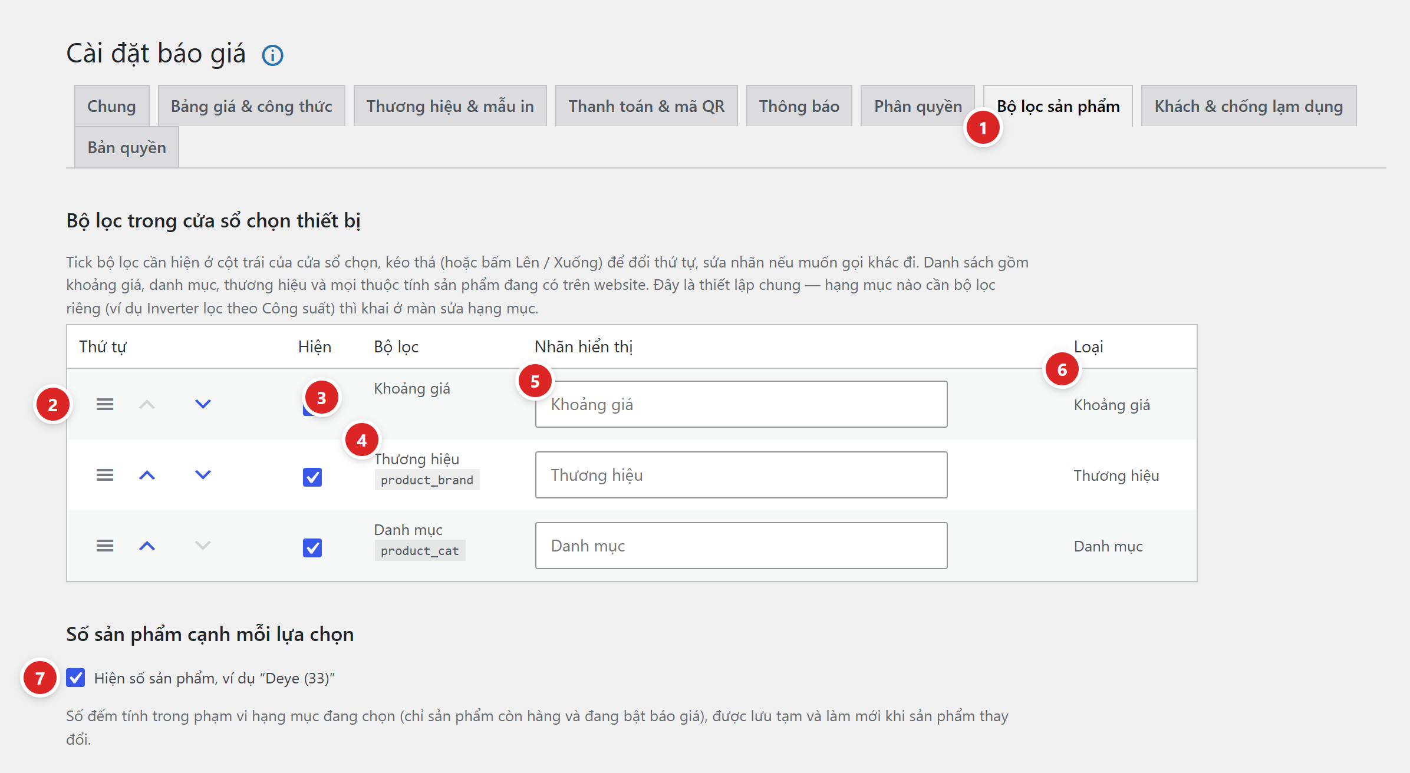
Task: Grab the drag handle of Thương hiệu row
Action: coord(105,475)
